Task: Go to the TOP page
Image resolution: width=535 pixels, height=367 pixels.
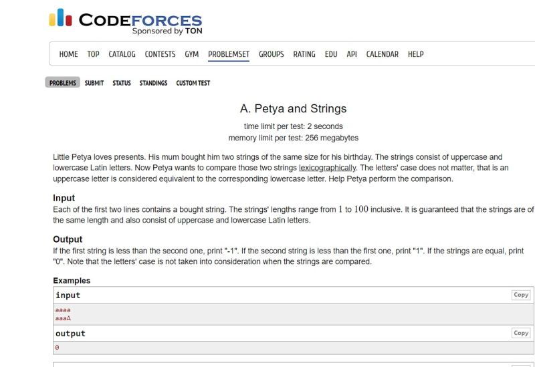Action: coord(93,54)
